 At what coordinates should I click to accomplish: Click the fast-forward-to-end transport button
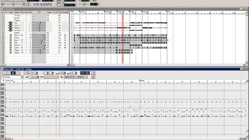point(24,4)
